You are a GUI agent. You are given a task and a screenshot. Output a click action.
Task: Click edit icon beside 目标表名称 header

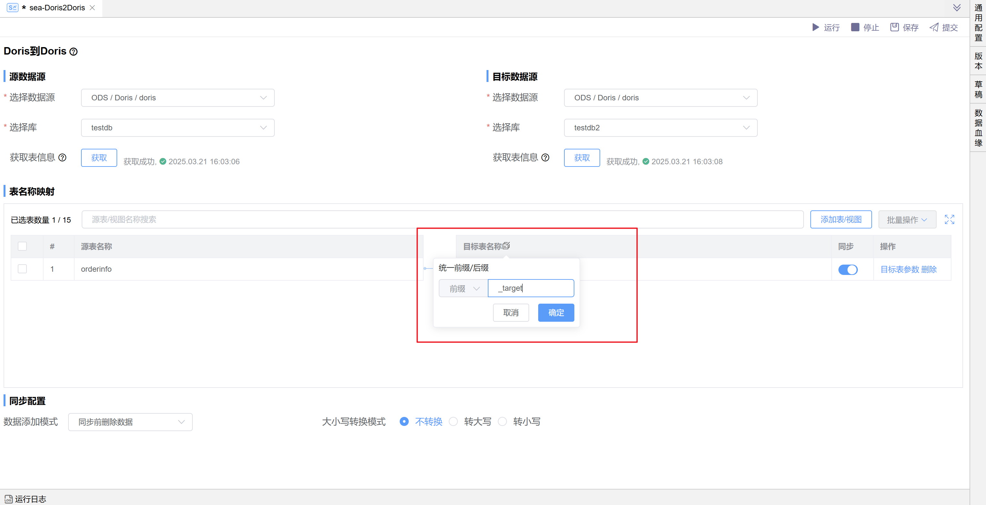click(x=506, y=246)
